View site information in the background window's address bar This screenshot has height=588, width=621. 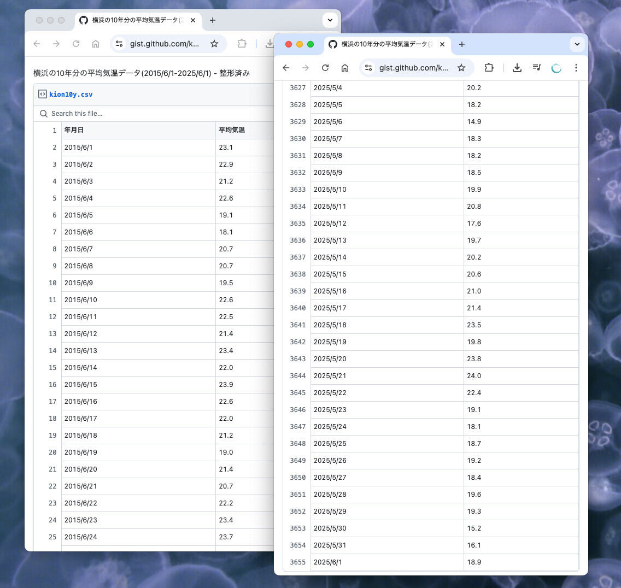[119, 44]
